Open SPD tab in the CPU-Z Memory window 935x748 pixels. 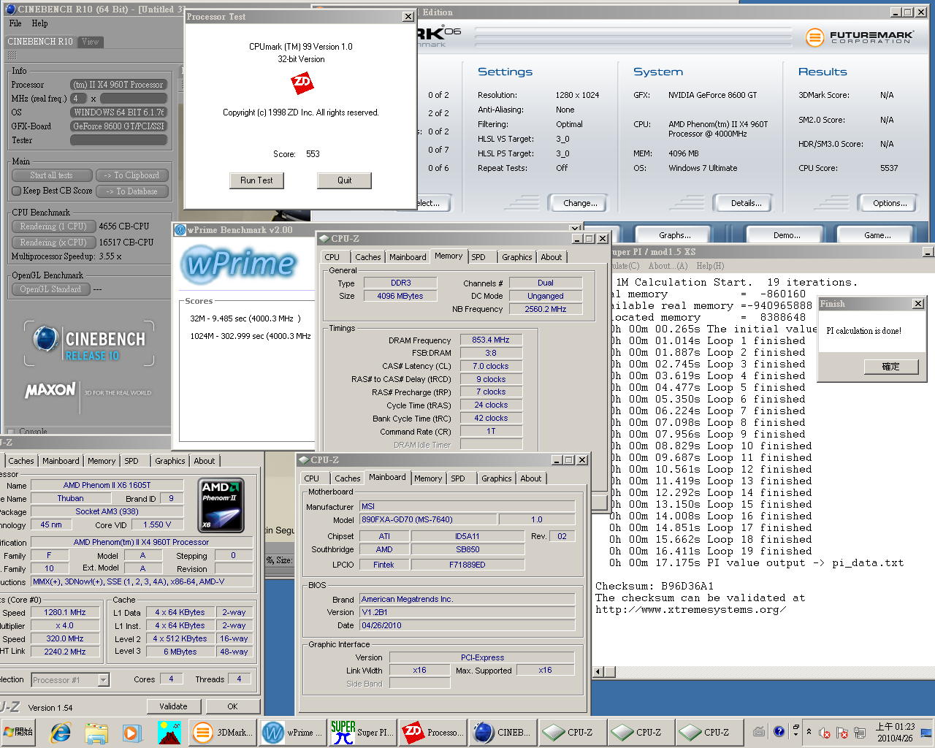pyautogui.click(x=478, y=257)
